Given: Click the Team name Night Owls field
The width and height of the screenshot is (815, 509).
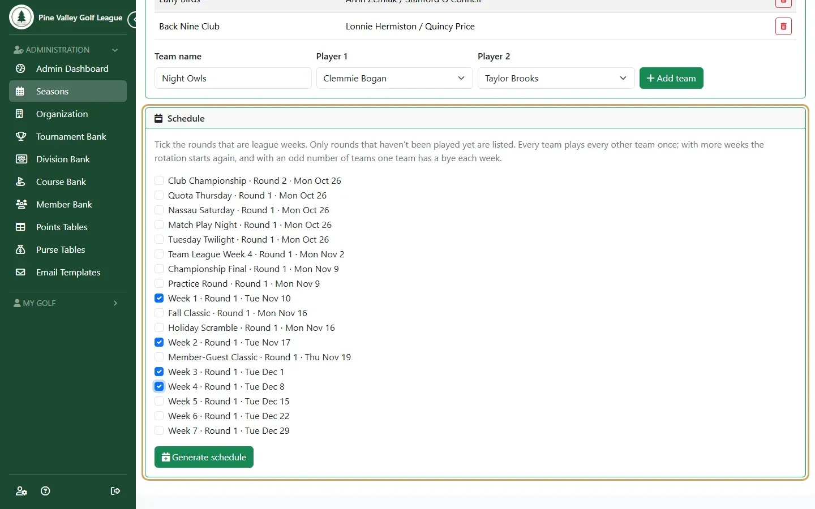Looking at the screenshot, I should click(x=233, y=78).
